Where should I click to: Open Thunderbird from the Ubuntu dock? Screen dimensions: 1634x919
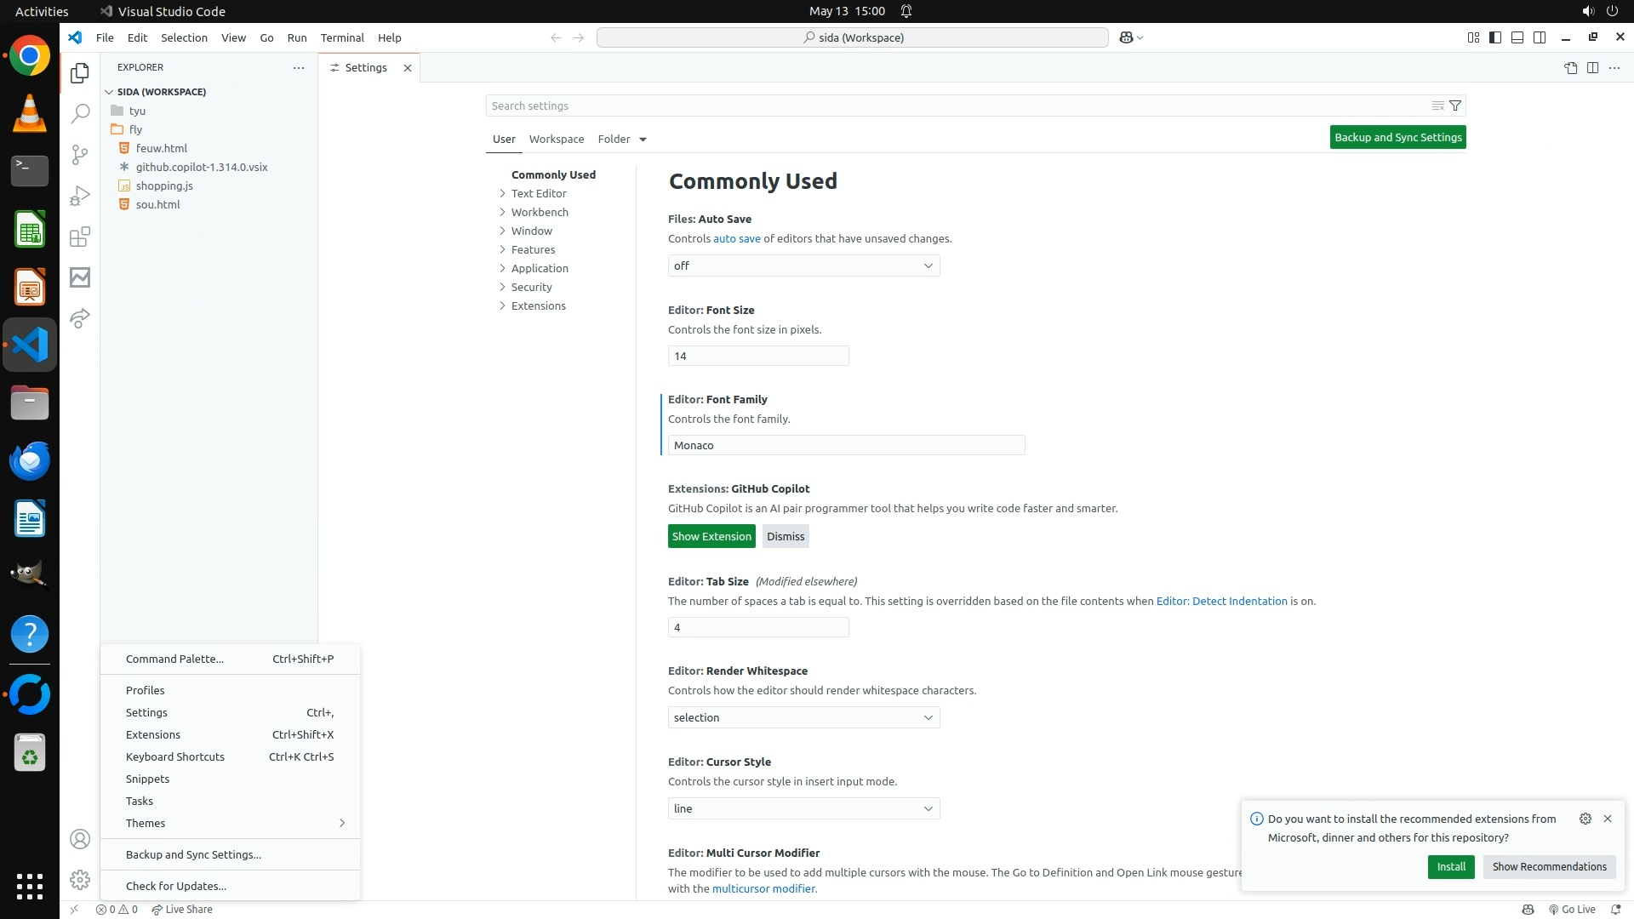30,461
